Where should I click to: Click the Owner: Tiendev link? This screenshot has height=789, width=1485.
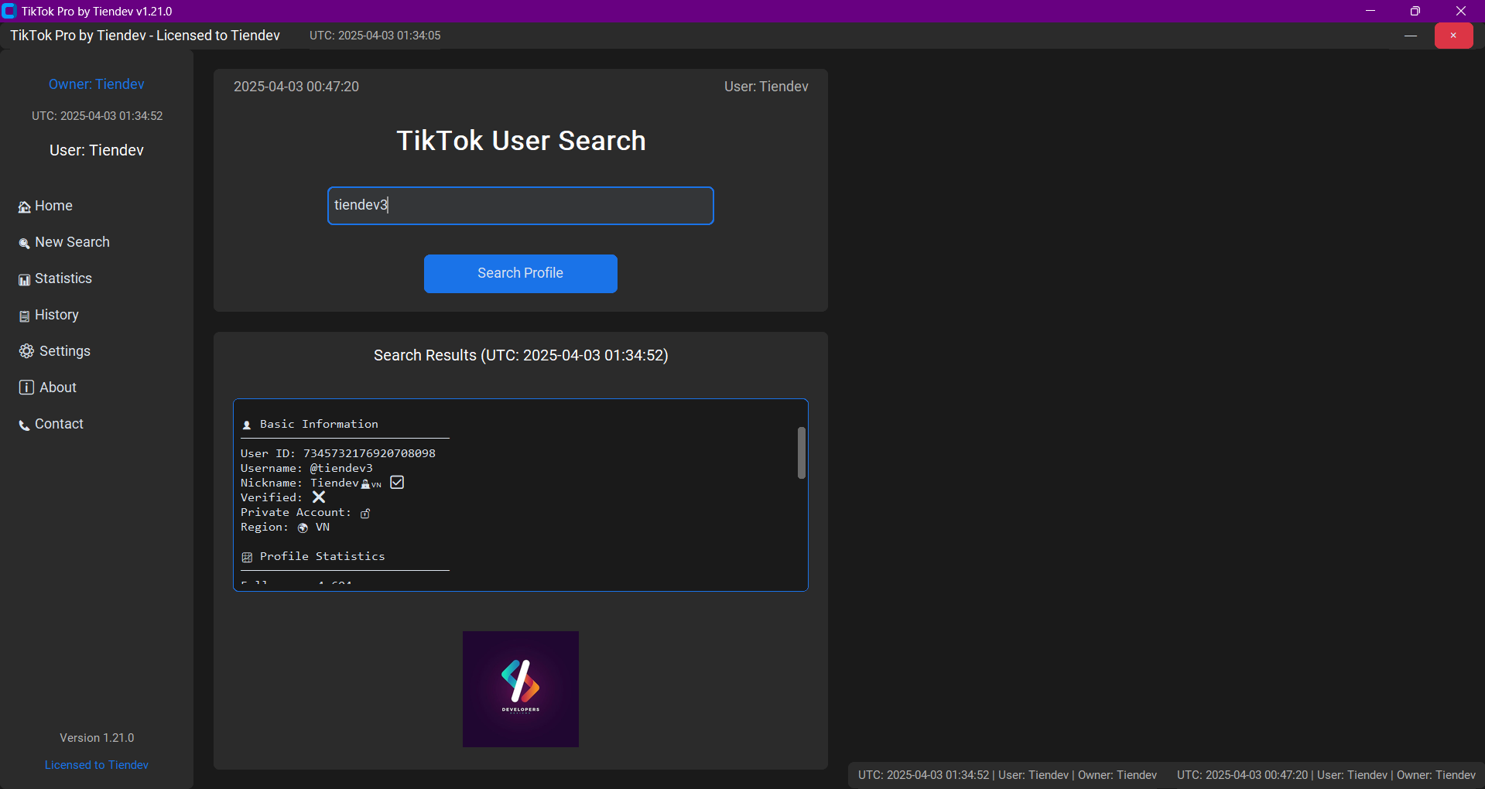(x=97, y=84)
